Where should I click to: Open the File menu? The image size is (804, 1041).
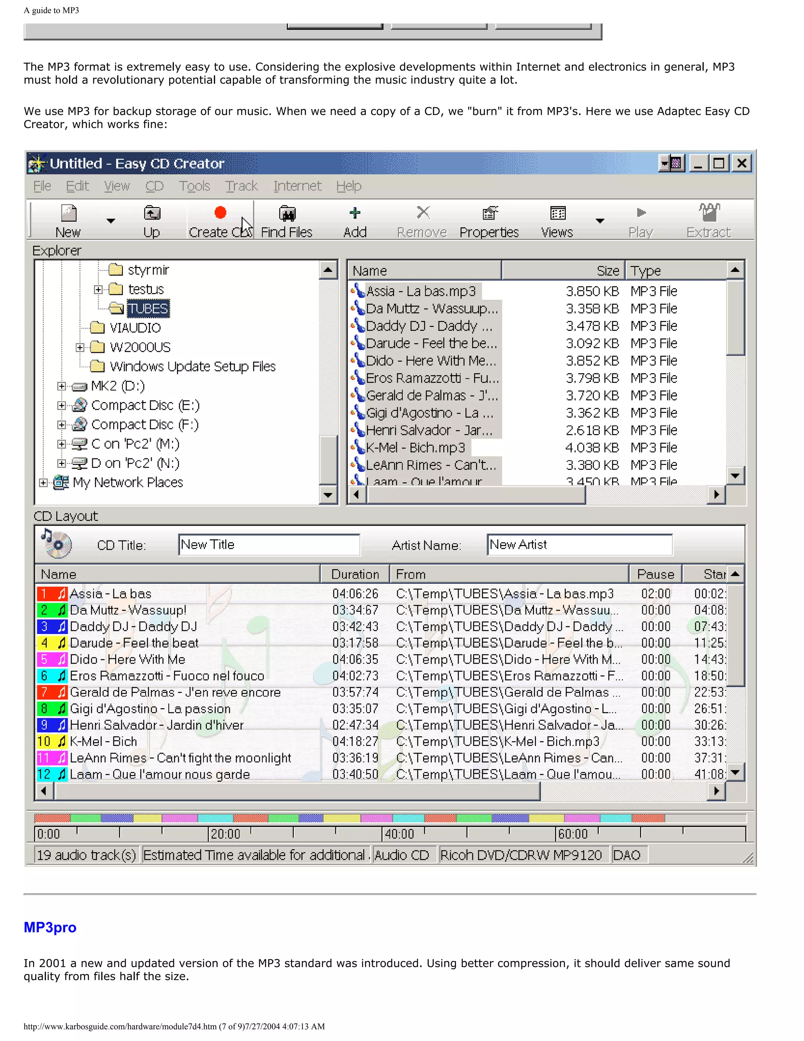pyautogui.click(x=42, y=186)
